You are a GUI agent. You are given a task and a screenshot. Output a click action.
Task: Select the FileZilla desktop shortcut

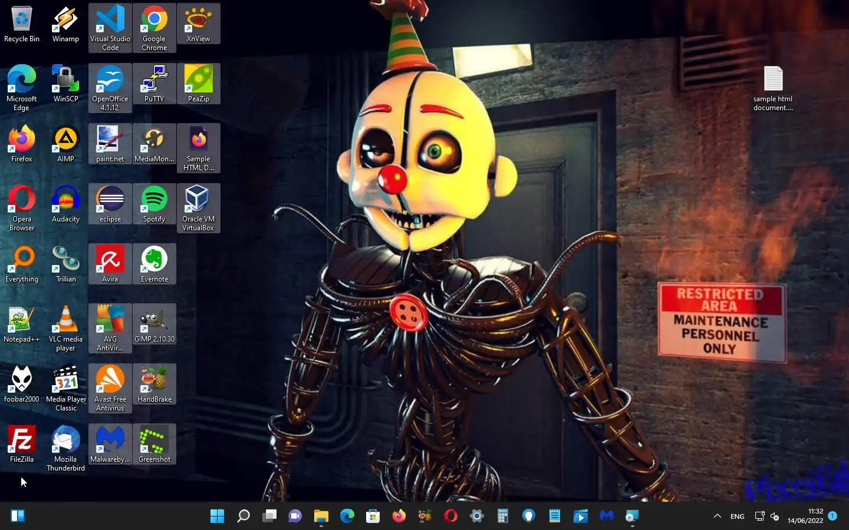[22, 444]
